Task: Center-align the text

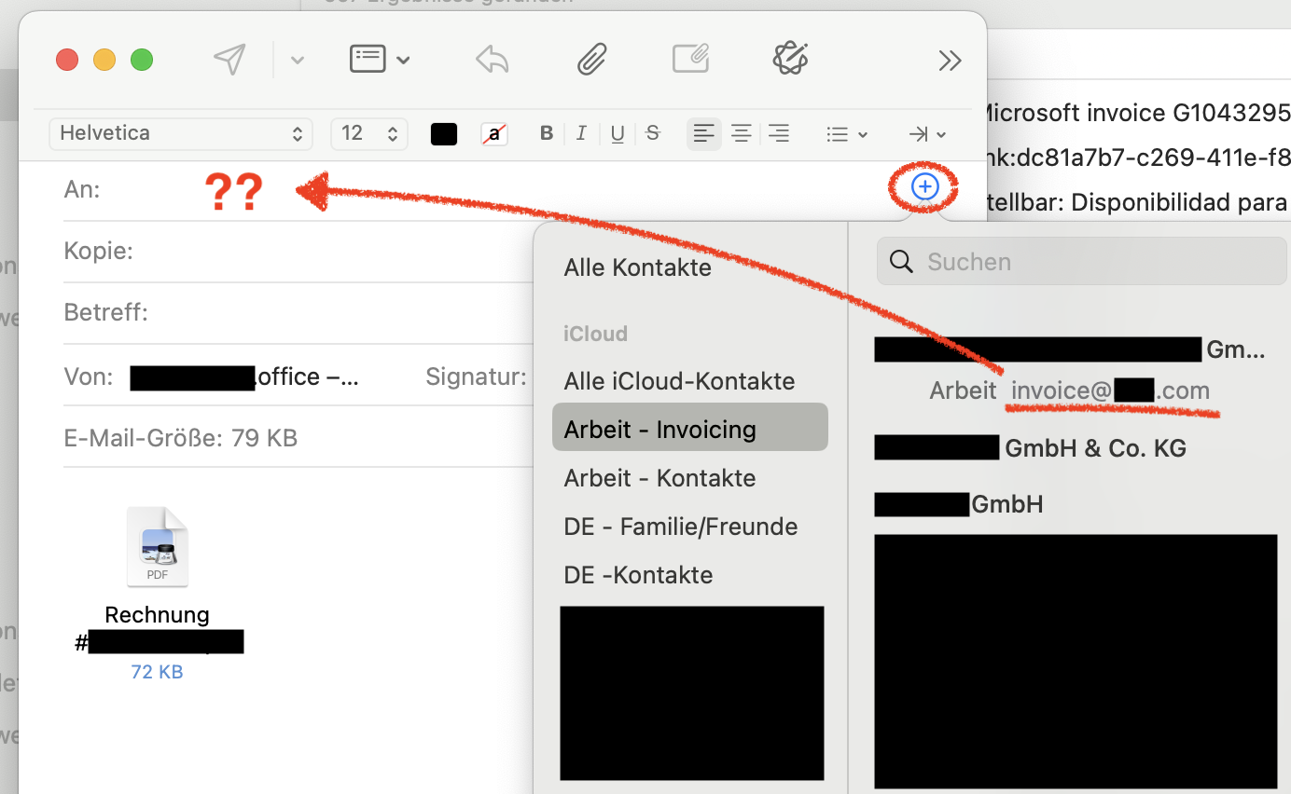Action: pyautogui.click(x=742, y=134)
